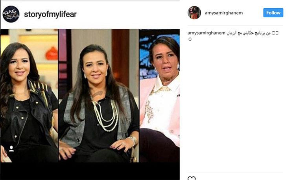This screenshot has height=180, width=291.
Task: Show tagged people via person icon on photo
Action: point(11,149)
